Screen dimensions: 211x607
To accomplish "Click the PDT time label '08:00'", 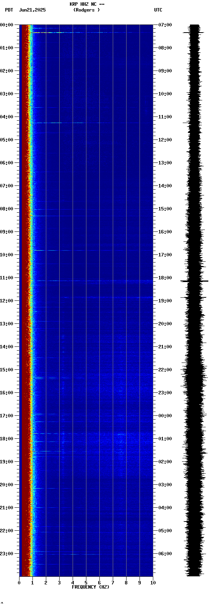I will point(6,209).
